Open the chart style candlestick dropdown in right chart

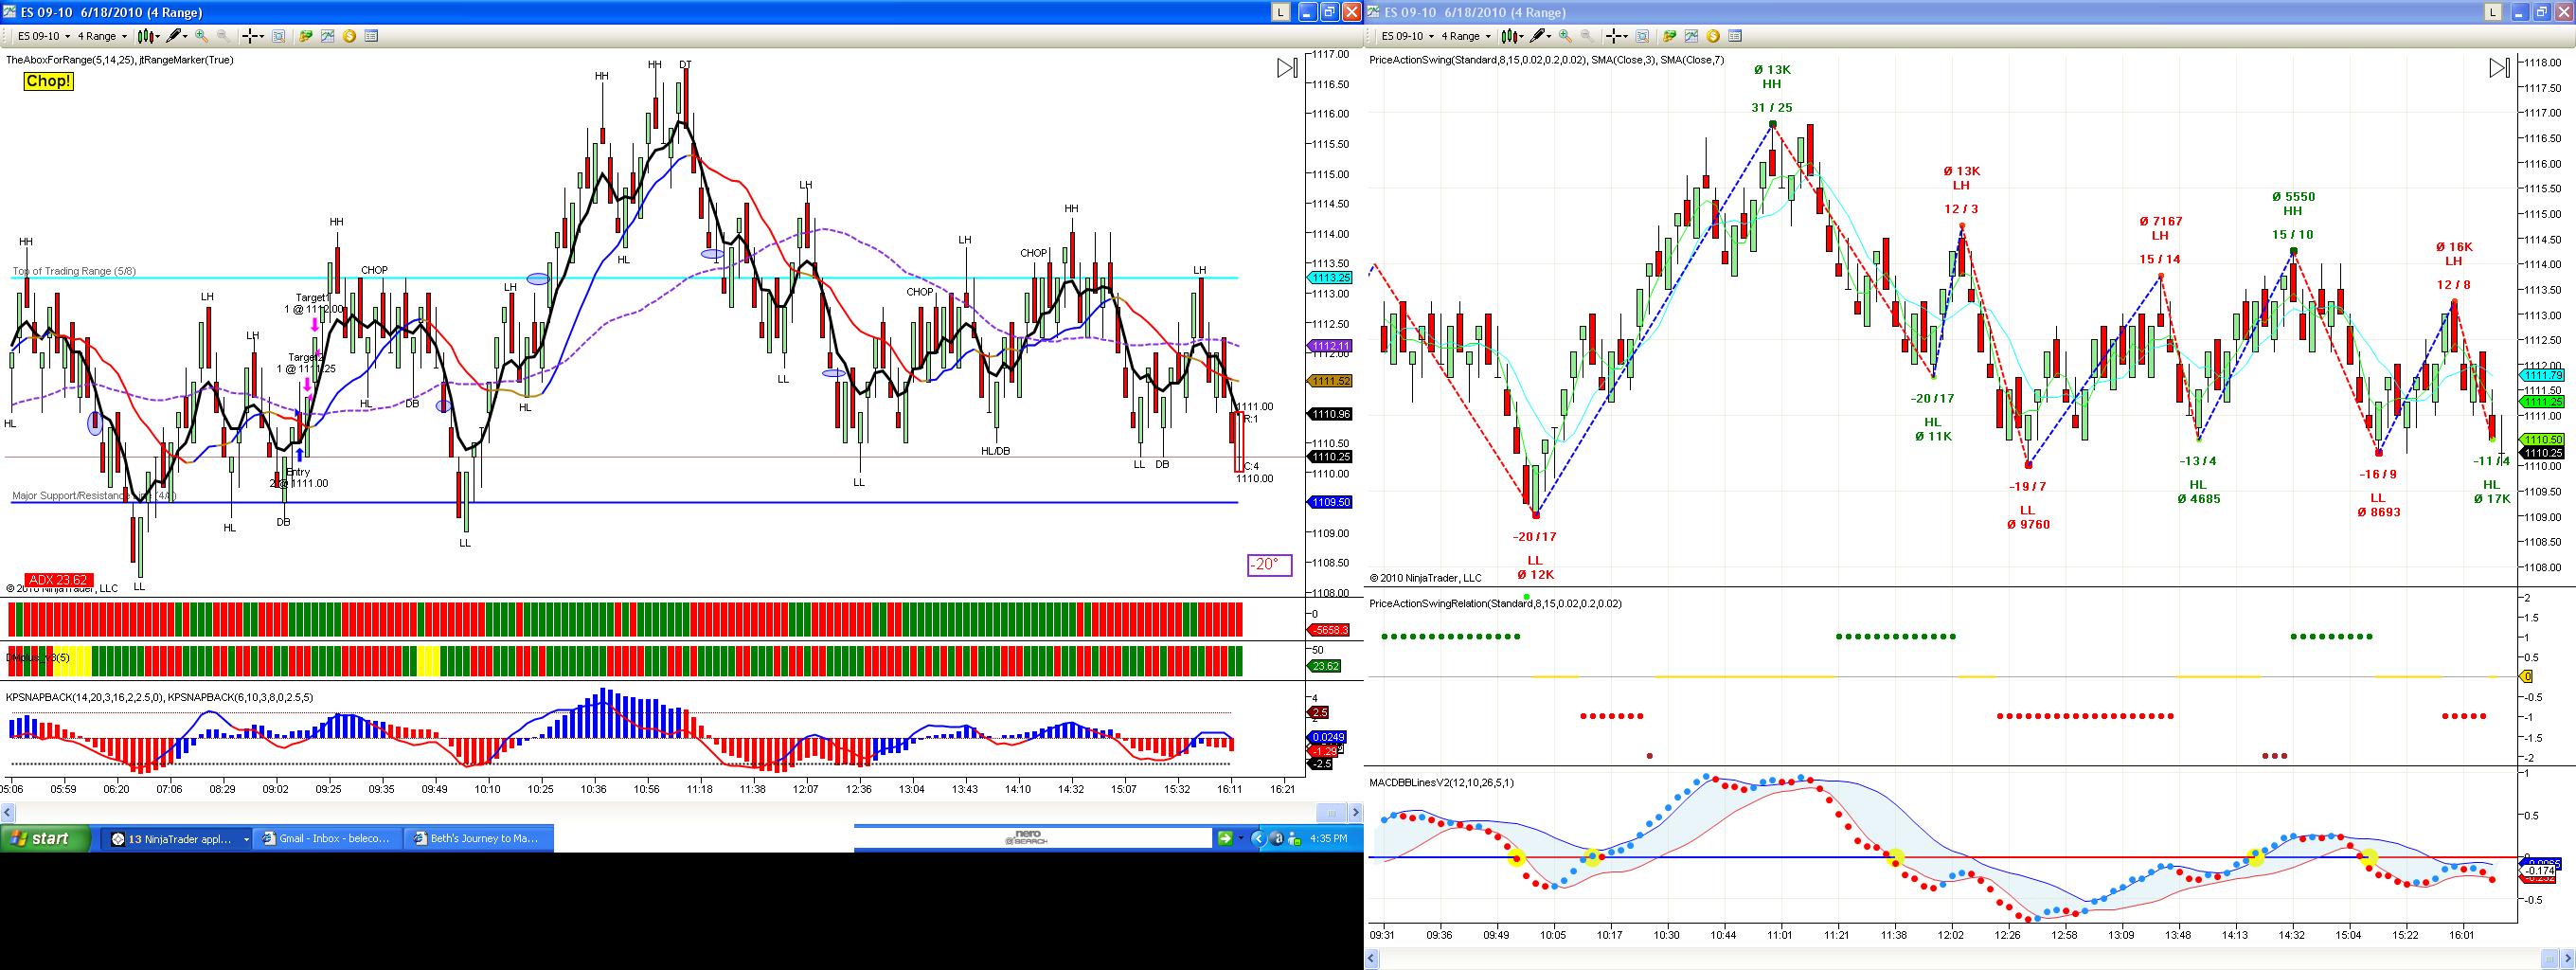1513,36
